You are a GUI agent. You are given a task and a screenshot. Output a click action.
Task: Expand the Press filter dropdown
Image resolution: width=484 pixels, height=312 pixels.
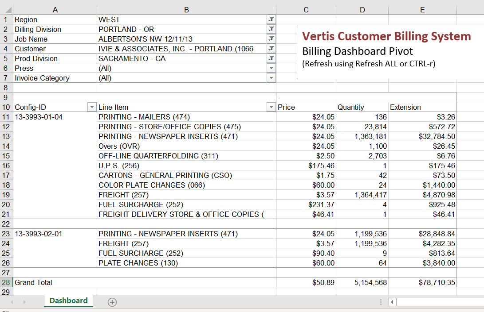271,68
